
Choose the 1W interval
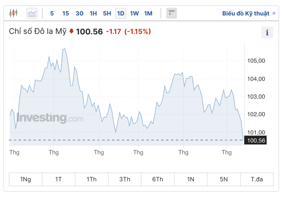click(134, 13)
